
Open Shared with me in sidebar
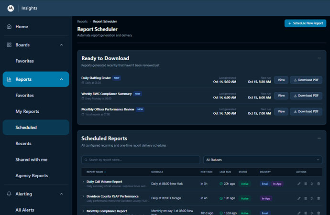(32, 160)
